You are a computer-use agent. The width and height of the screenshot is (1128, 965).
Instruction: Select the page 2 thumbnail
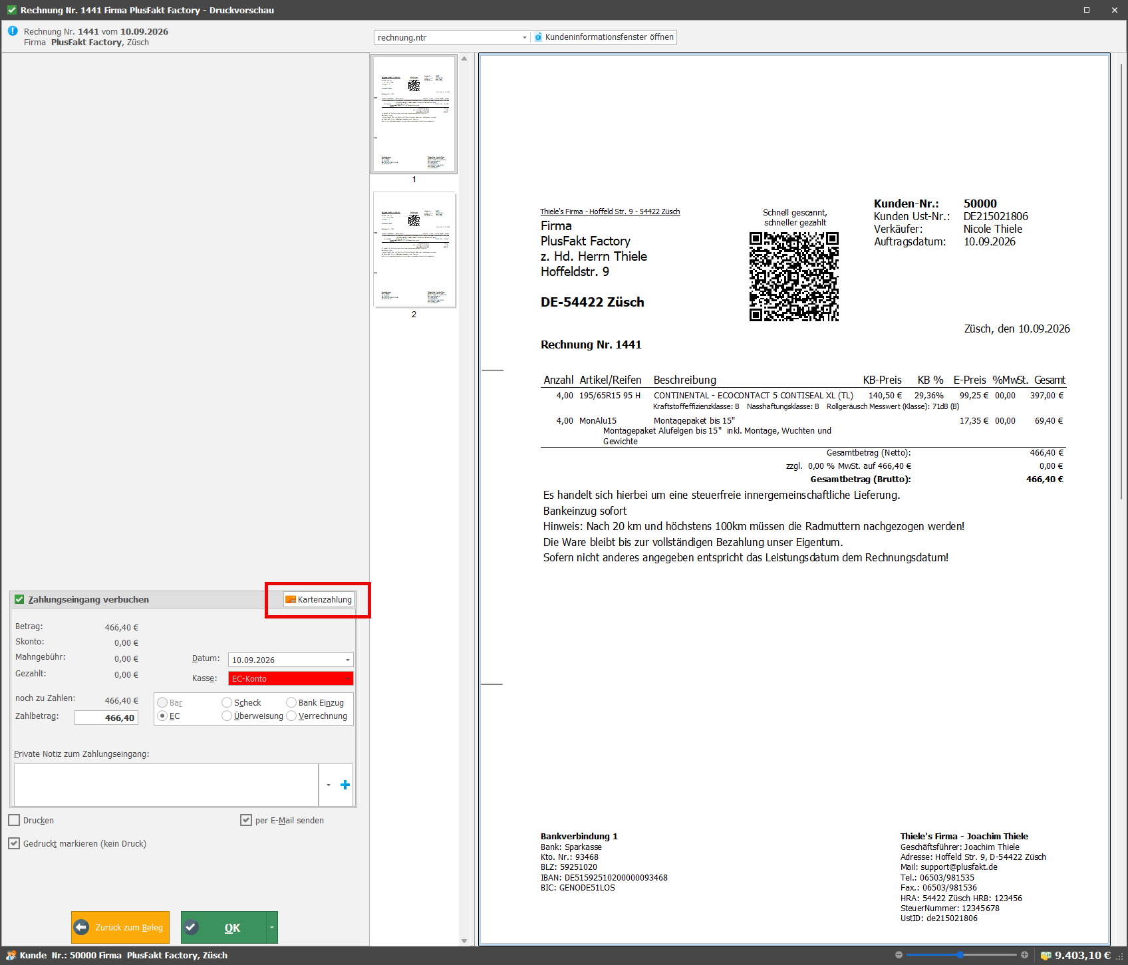point(414,249)
